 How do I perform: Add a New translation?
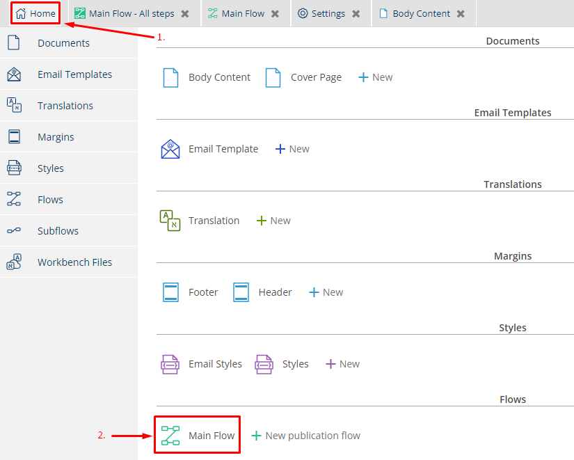(273, 221)
